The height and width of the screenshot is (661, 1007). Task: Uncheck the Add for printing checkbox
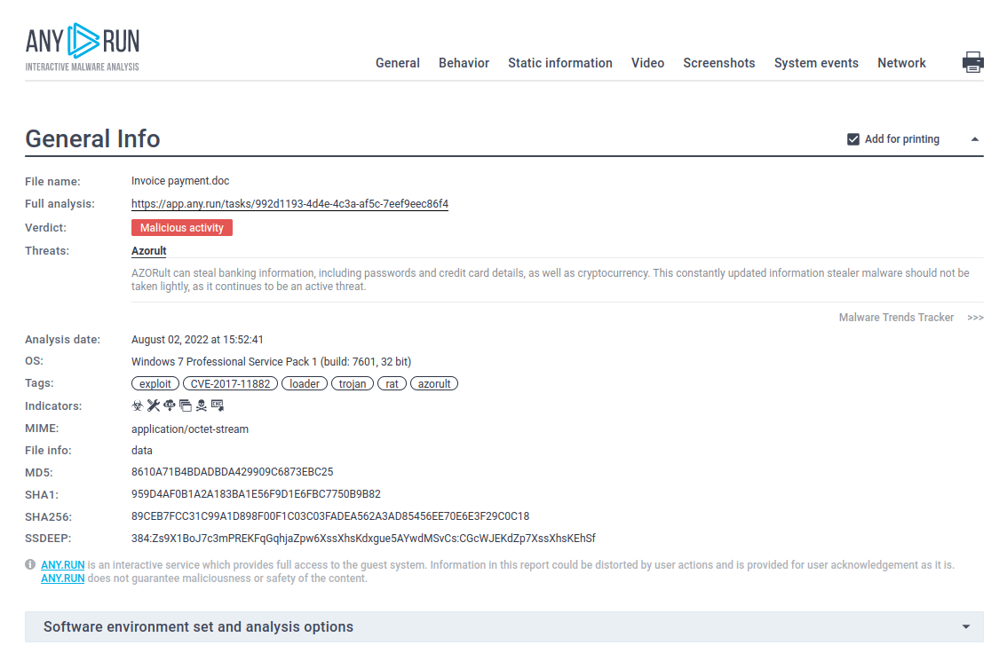tap(852, 138)
